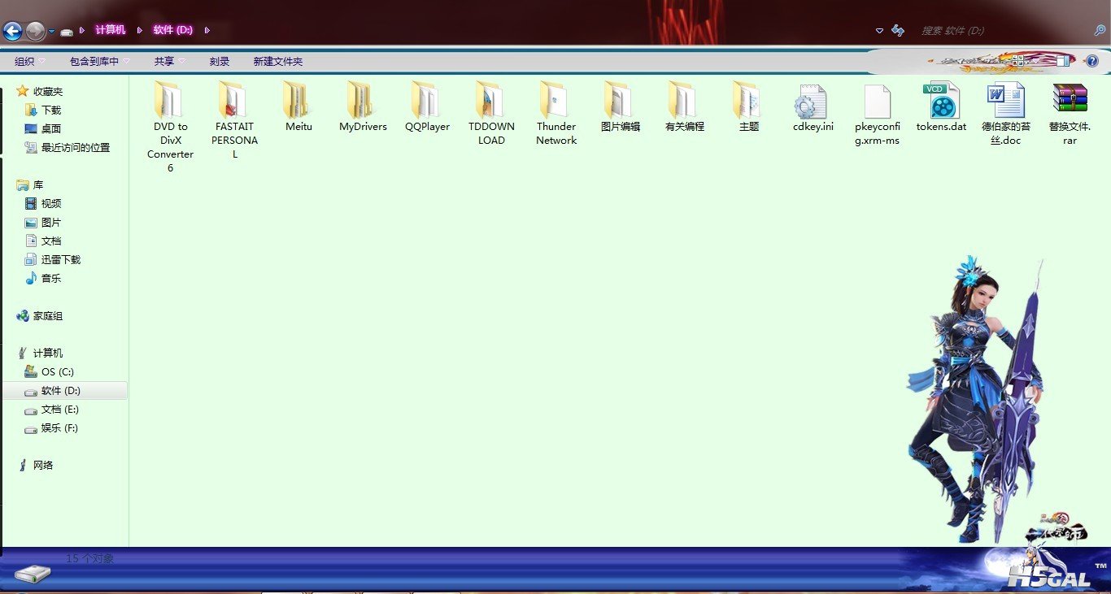The image size is (1111, 594).
Task: Select the 替换文件.rar archive icon
Action: [x=1070, y=98]
